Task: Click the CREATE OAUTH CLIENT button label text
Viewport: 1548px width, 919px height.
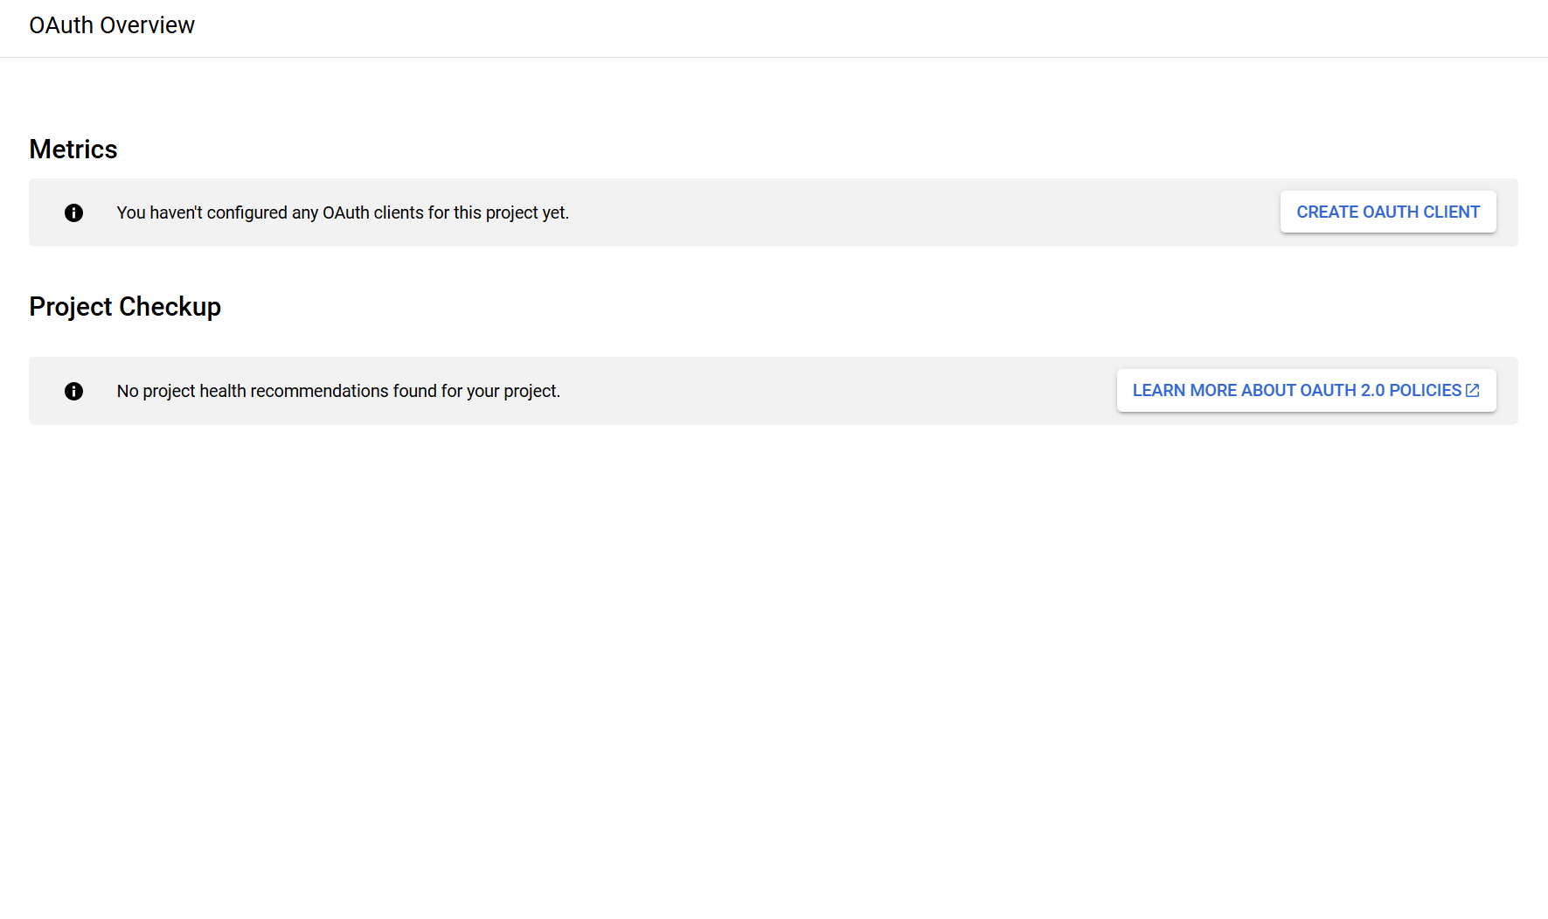Action: tap(1388, 212)
